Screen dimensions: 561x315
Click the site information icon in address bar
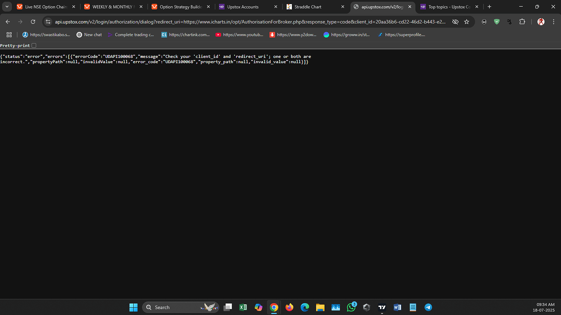[48, 22]
